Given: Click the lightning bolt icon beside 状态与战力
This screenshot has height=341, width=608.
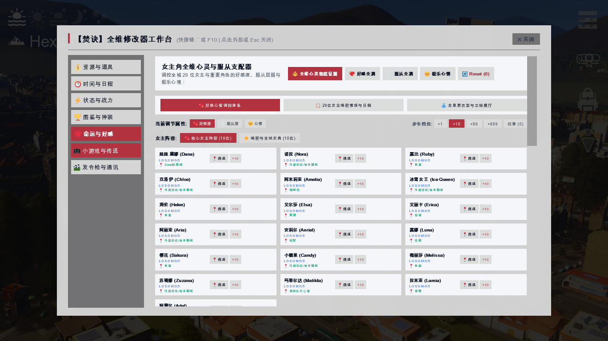Looking at the screenshot, I should point(78,101).
